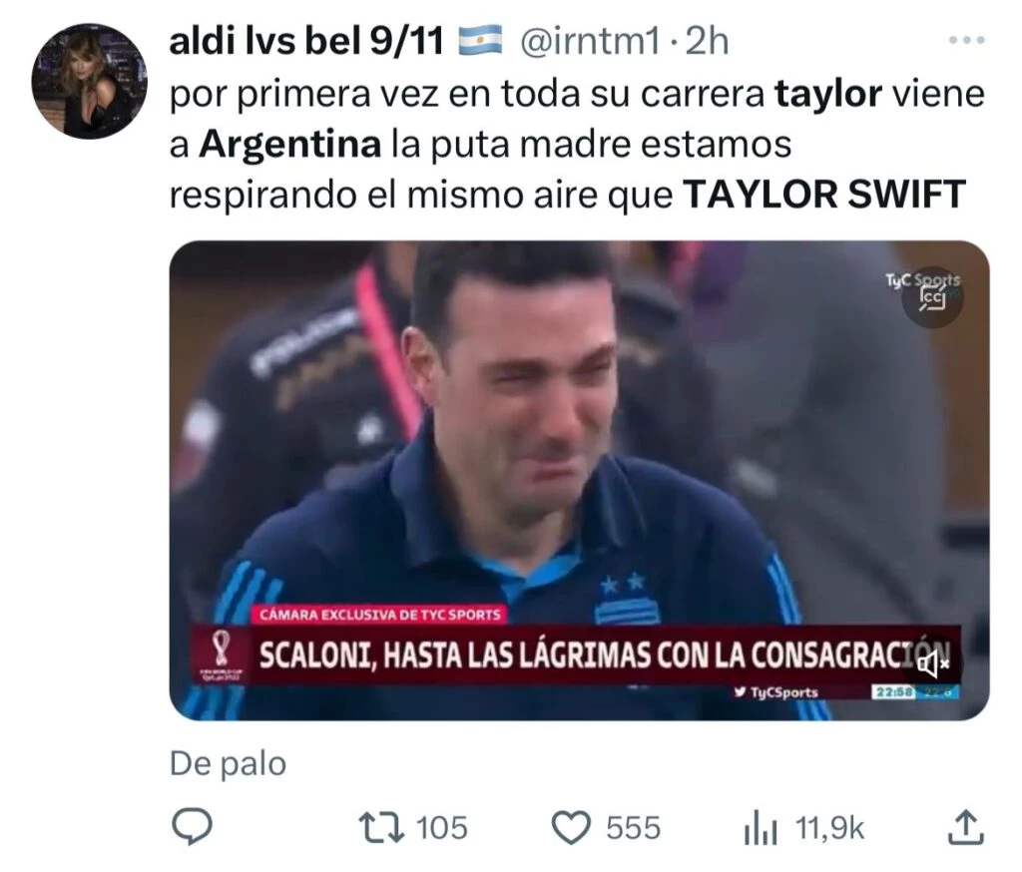This screenshot has width=1022, height=872.
Task: Click the 105 retweet count number
Action: [x=442, y=828]
